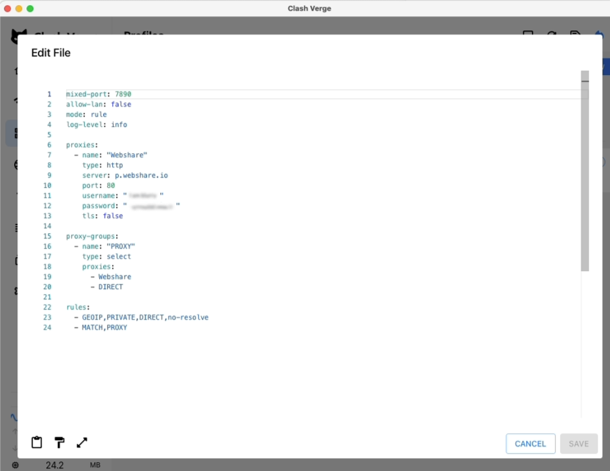Viewport: 610px width, 471px height.
Task: Click the MATCH,PROXY rule line
Action: [101, 327]
